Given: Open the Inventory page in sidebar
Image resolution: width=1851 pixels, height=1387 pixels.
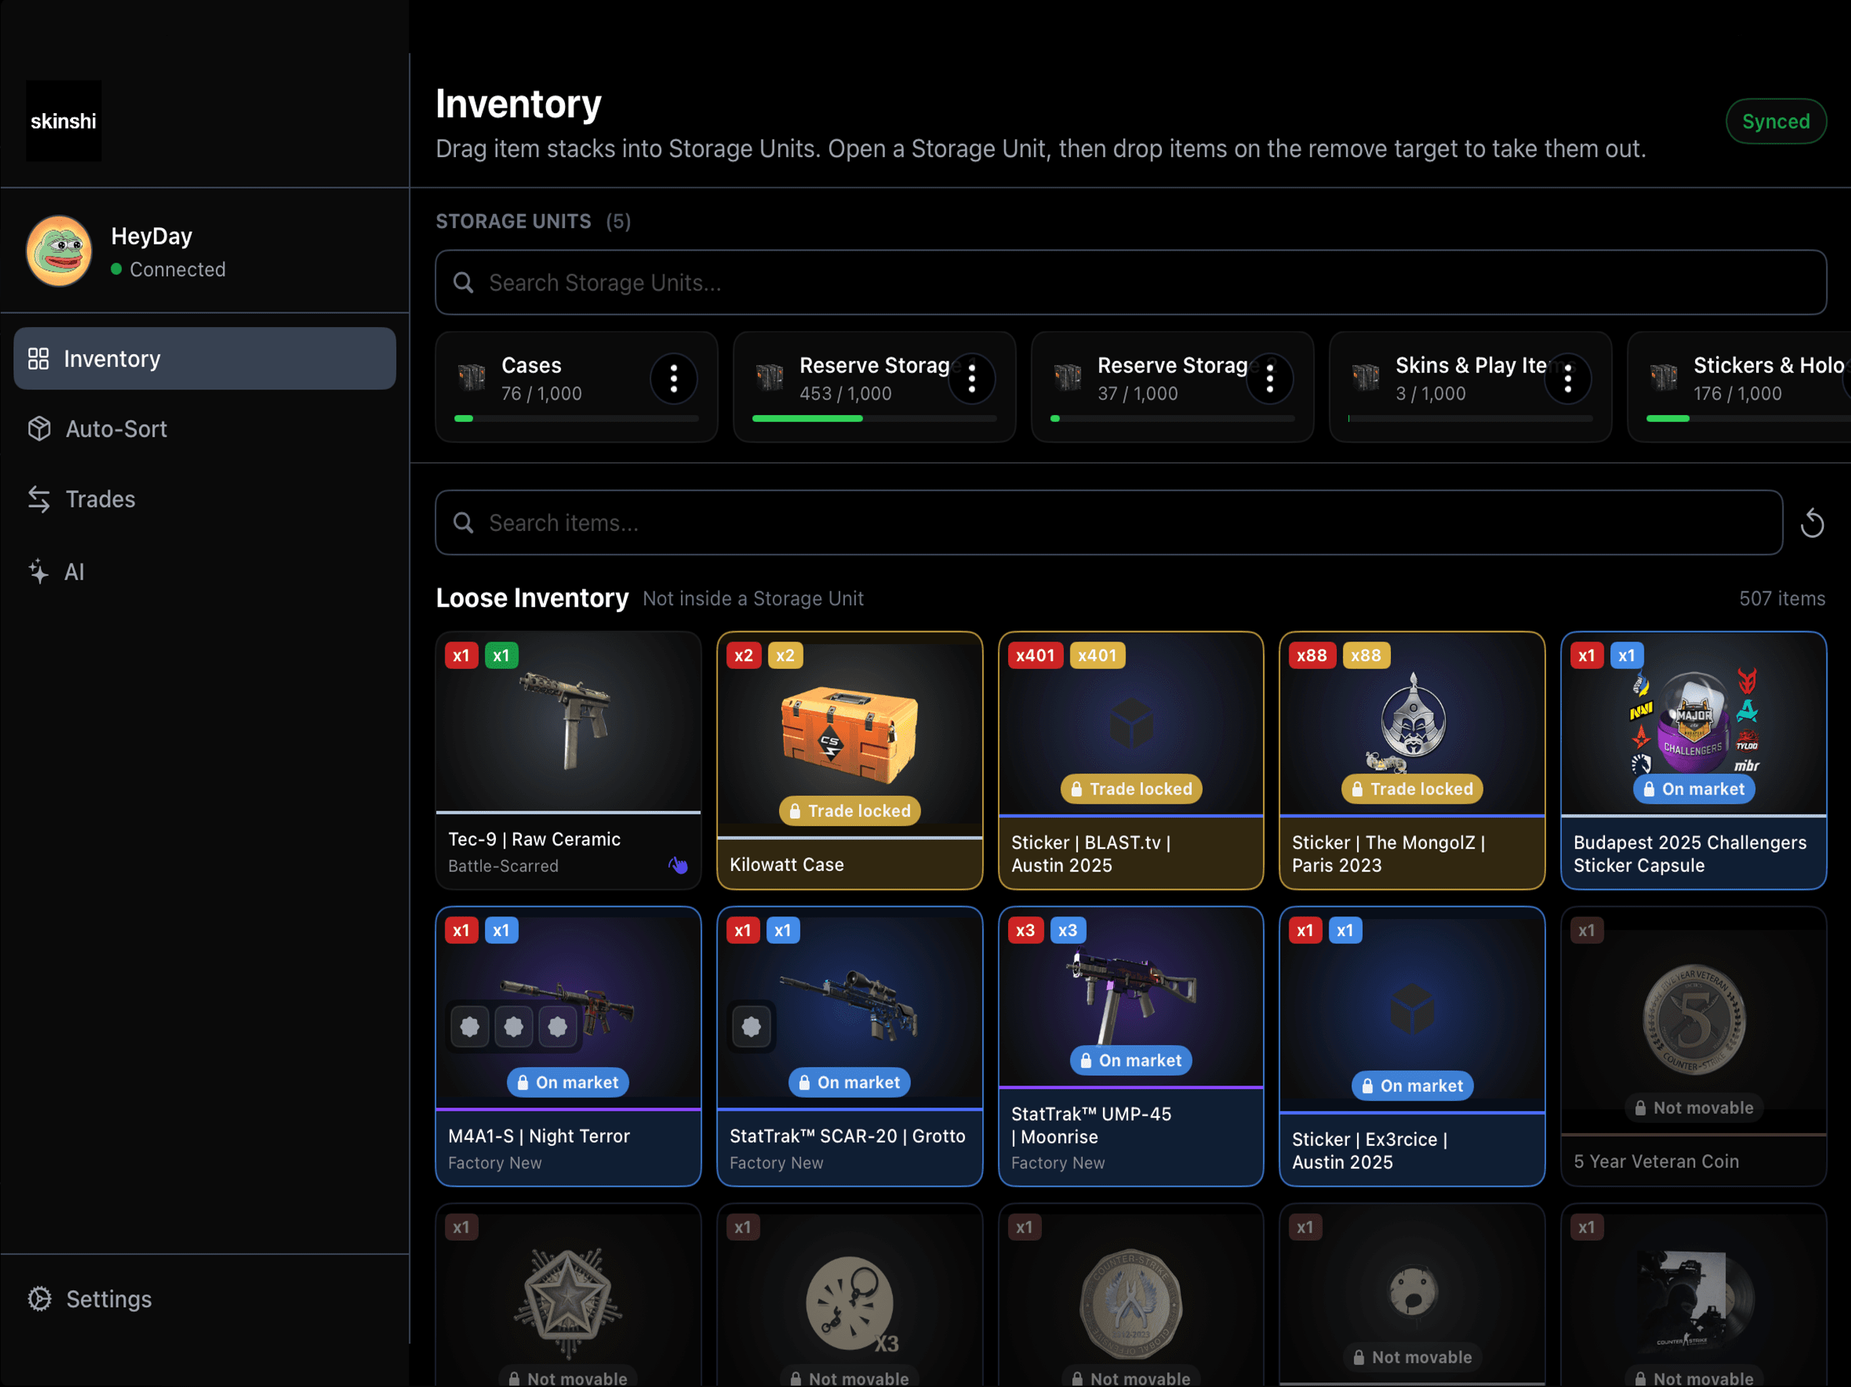Looking at the screenshot, I should pos(204,359).
